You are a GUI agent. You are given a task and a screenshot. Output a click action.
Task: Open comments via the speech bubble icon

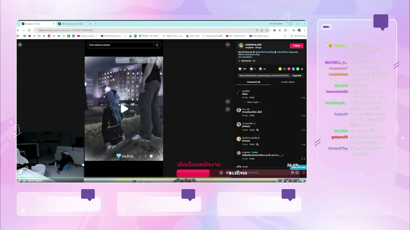point(251,69)
